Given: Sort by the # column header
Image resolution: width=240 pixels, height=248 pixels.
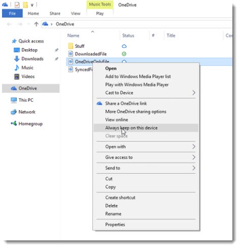Looking at the screenshot, I should tap(153, 36).
